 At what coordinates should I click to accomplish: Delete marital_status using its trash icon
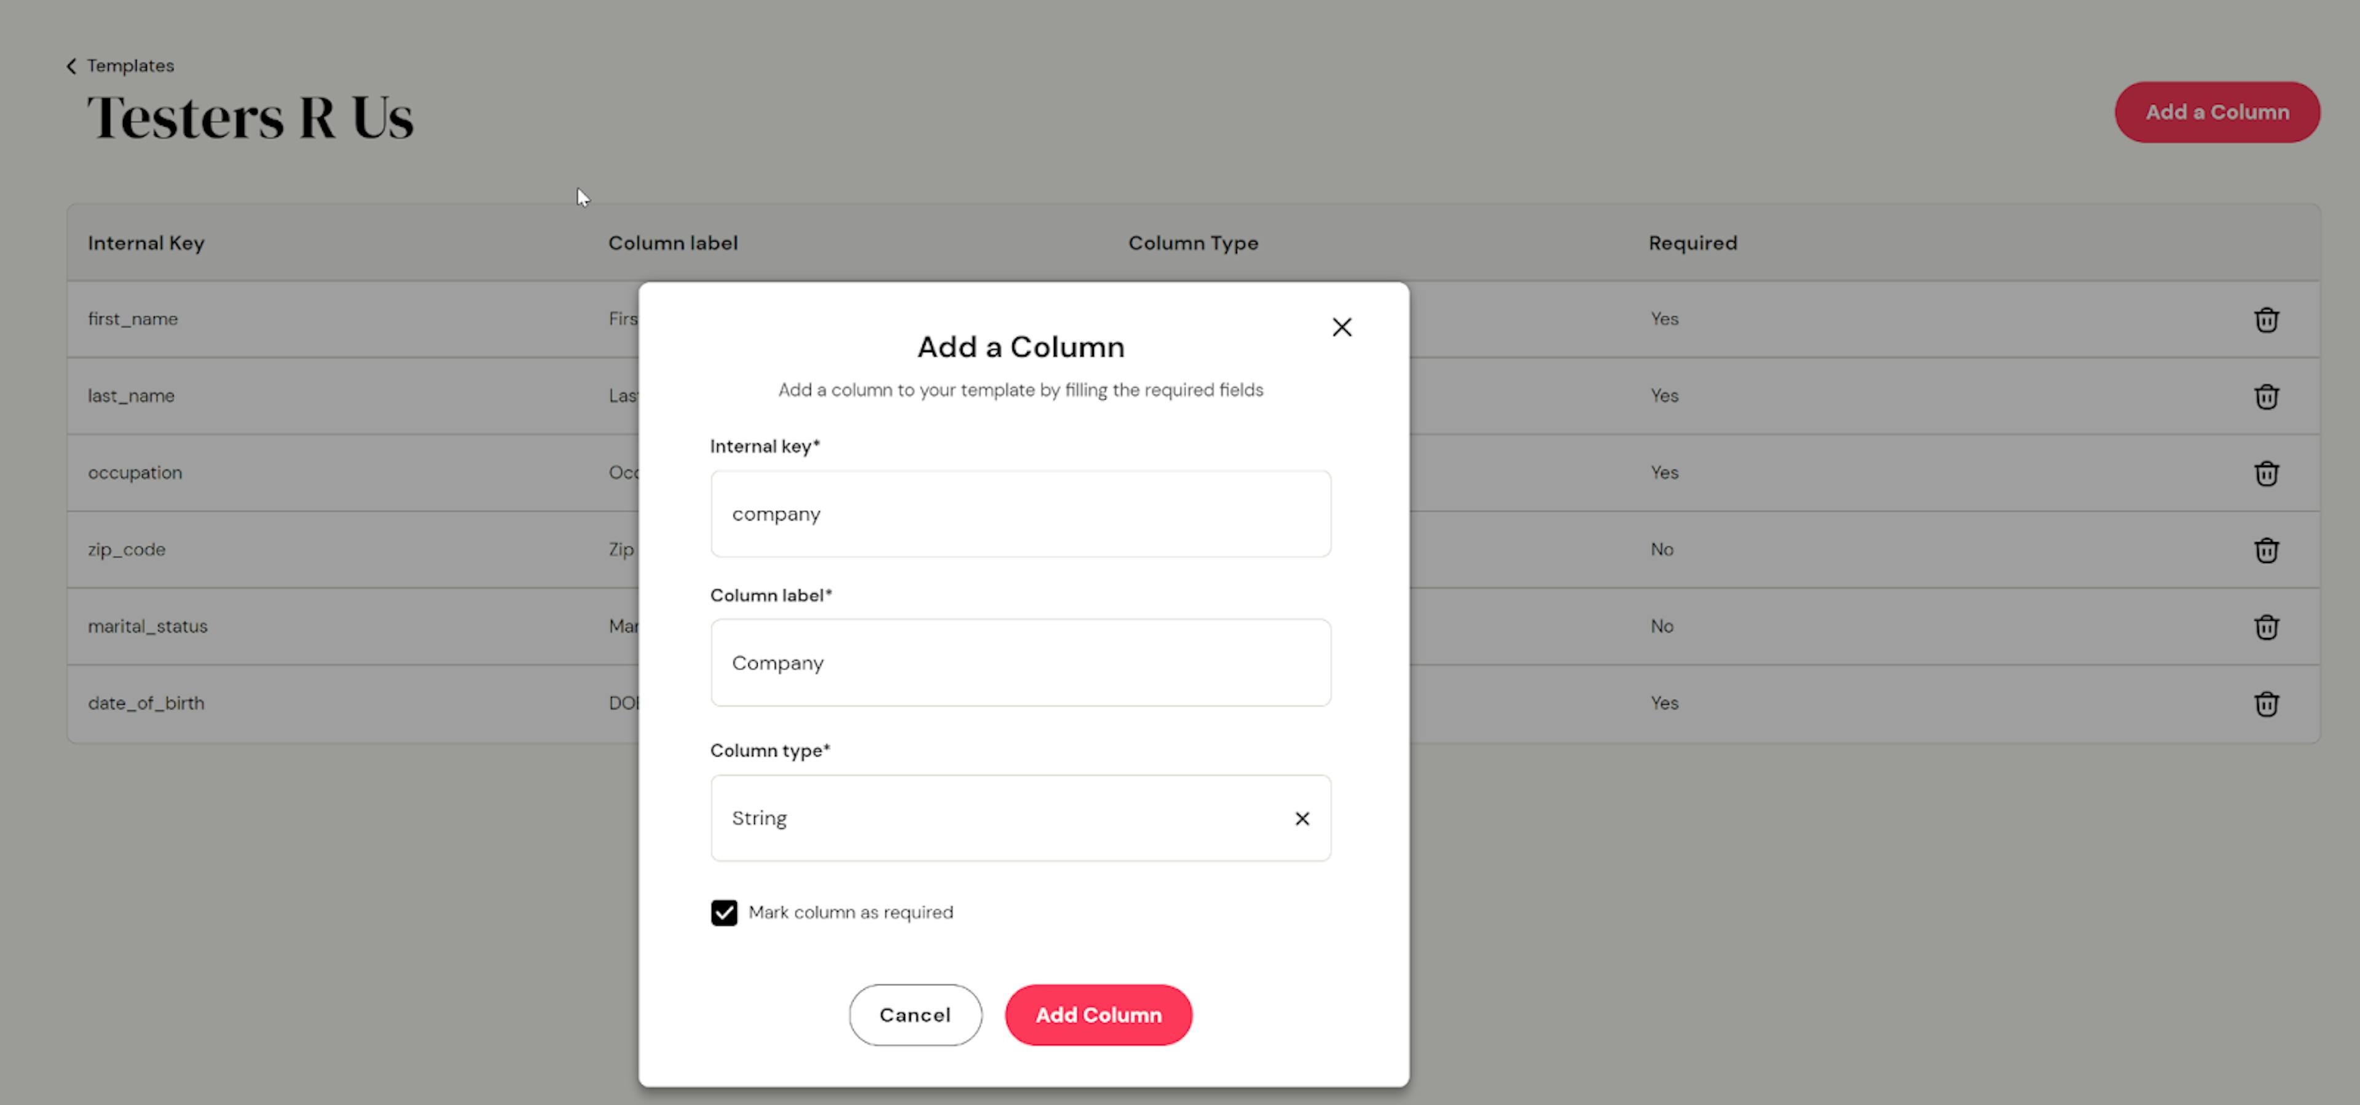click(x=2265, y=627)
